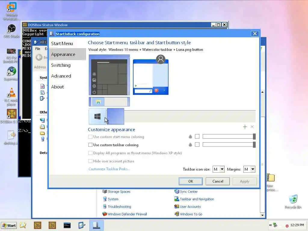Open the taskbar search magnifier icon
This screenshot has width=308, height=231.
click(23, 225)
